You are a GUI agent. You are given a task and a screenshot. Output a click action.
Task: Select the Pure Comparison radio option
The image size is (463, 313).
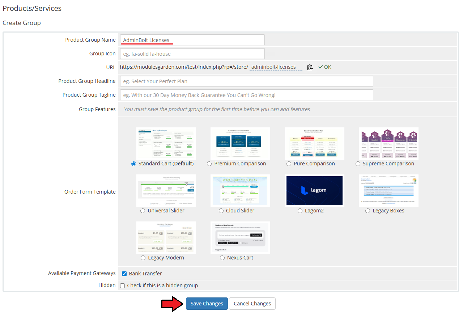pos(289,164)
